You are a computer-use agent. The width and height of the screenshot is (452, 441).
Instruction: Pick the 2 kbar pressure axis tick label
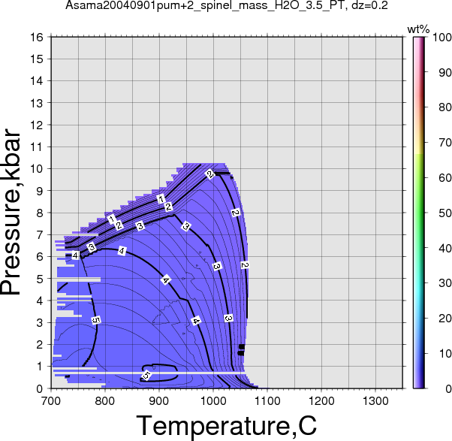[x=40, y=345]
